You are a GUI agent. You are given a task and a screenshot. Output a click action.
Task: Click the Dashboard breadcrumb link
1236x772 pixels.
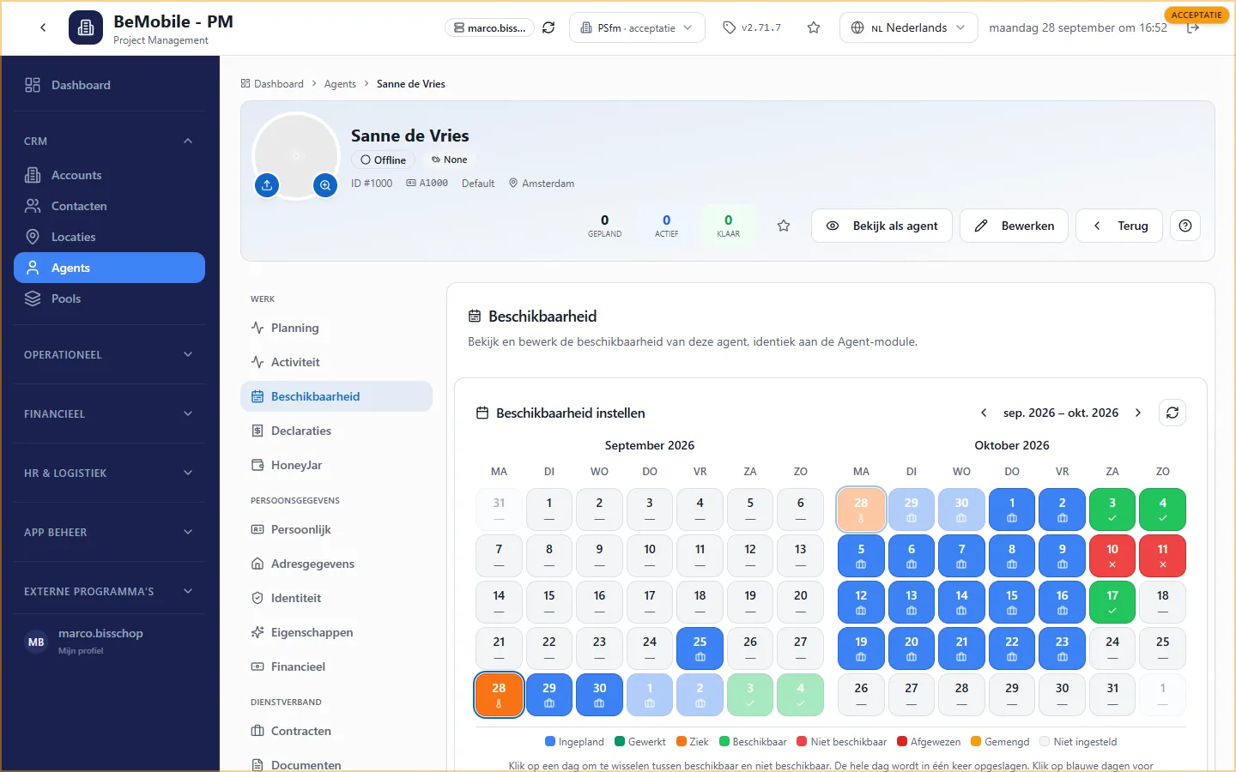click(x=272, y=84)
